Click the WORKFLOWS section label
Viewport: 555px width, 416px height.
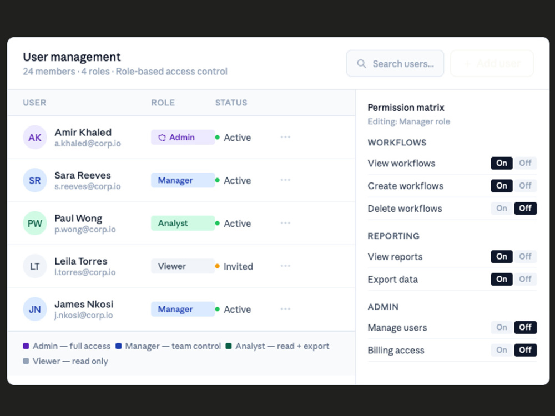(397, 143)
